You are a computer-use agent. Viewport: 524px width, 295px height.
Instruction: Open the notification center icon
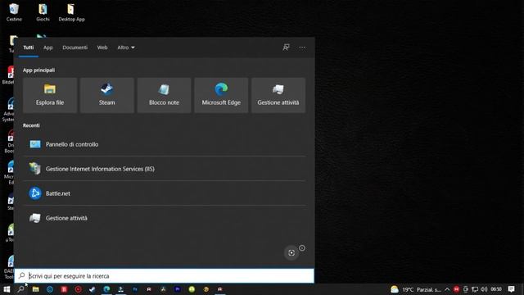511,289
